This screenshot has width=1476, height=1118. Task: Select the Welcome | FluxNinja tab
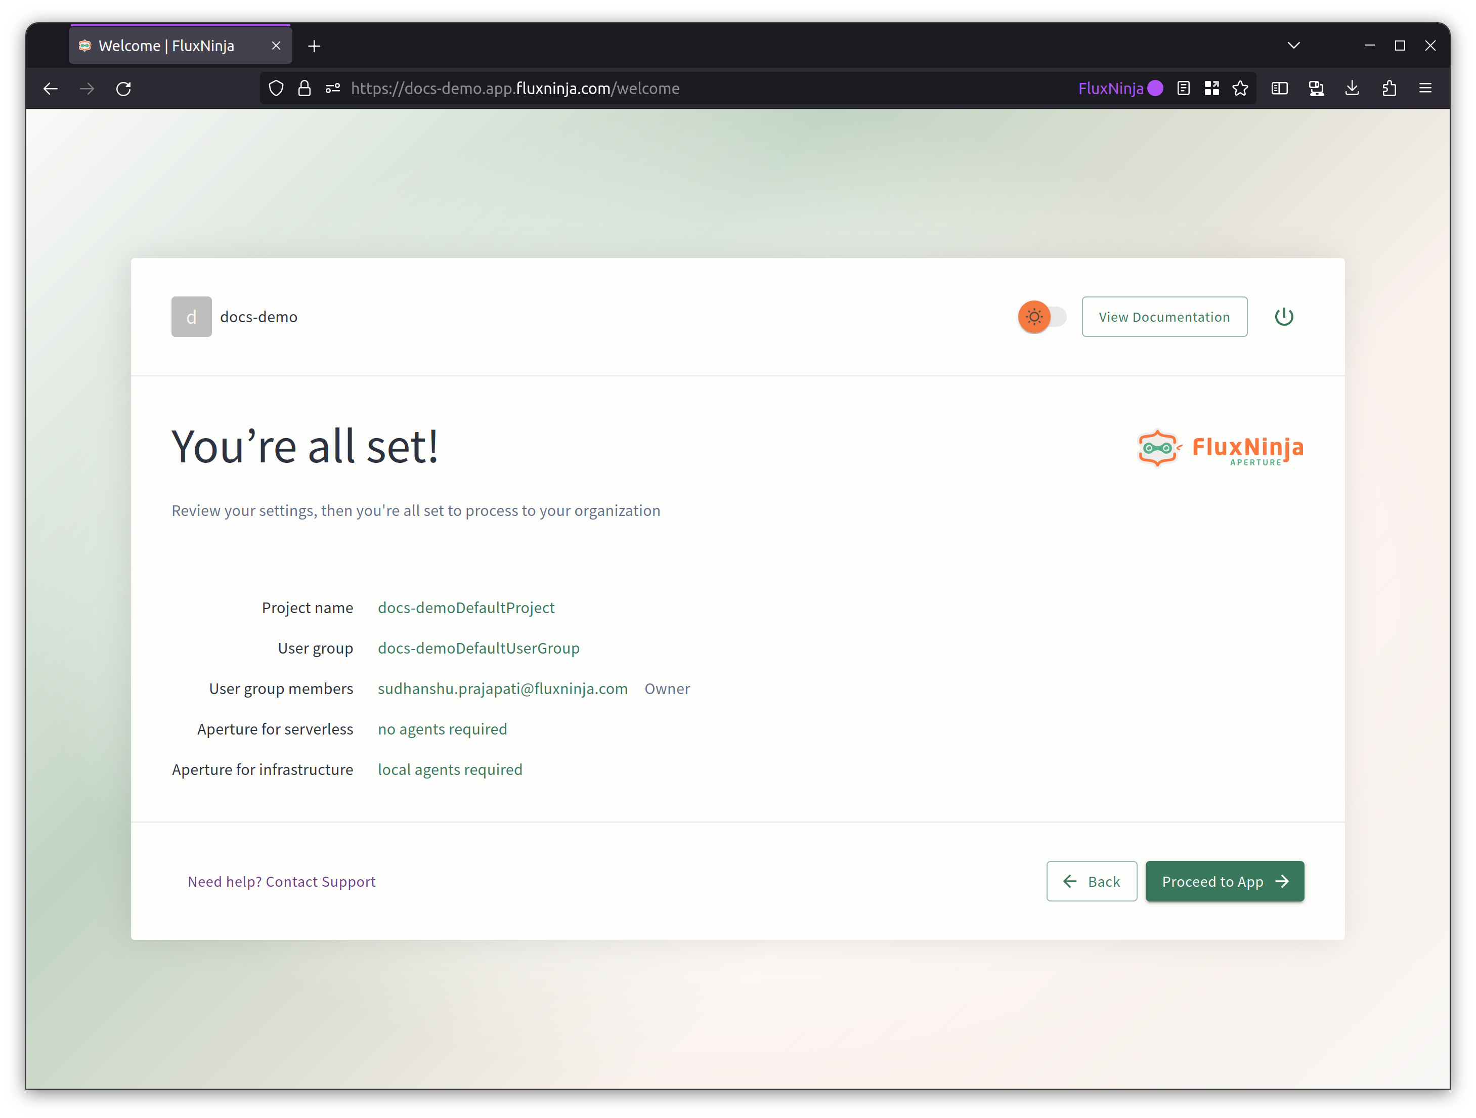pyautogui.click(x=180, y=46)
